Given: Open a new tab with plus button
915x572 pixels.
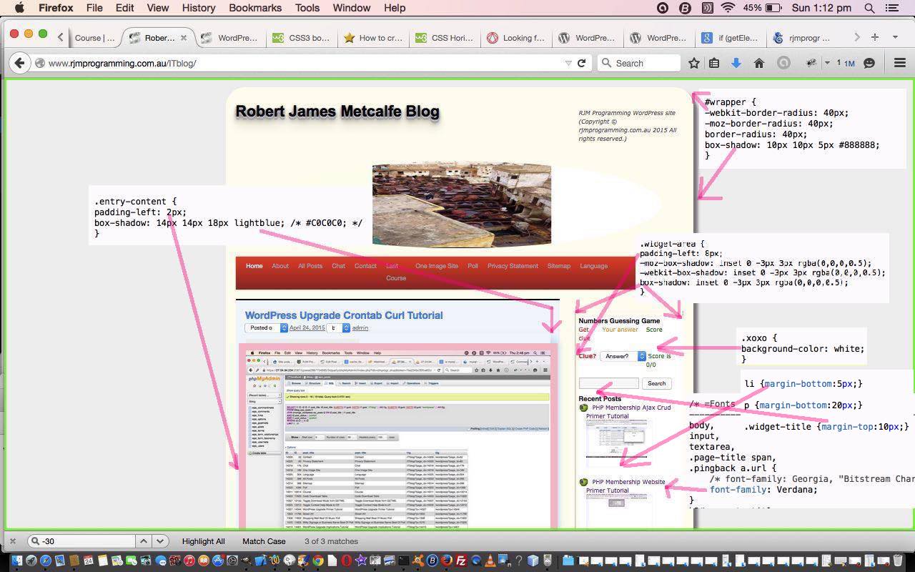Looking at the screenshot, I should coord(874,37).
